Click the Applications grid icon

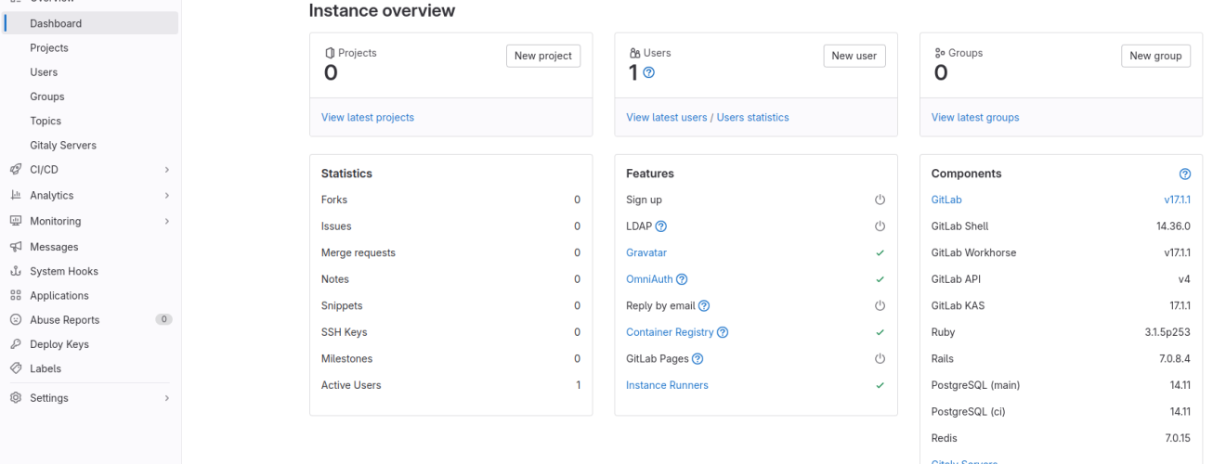click(x=15, y=295)
